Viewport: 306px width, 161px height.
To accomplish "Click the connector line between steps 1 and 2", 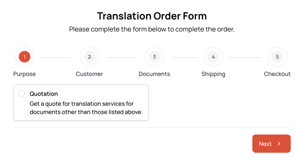I will point(56,57).
